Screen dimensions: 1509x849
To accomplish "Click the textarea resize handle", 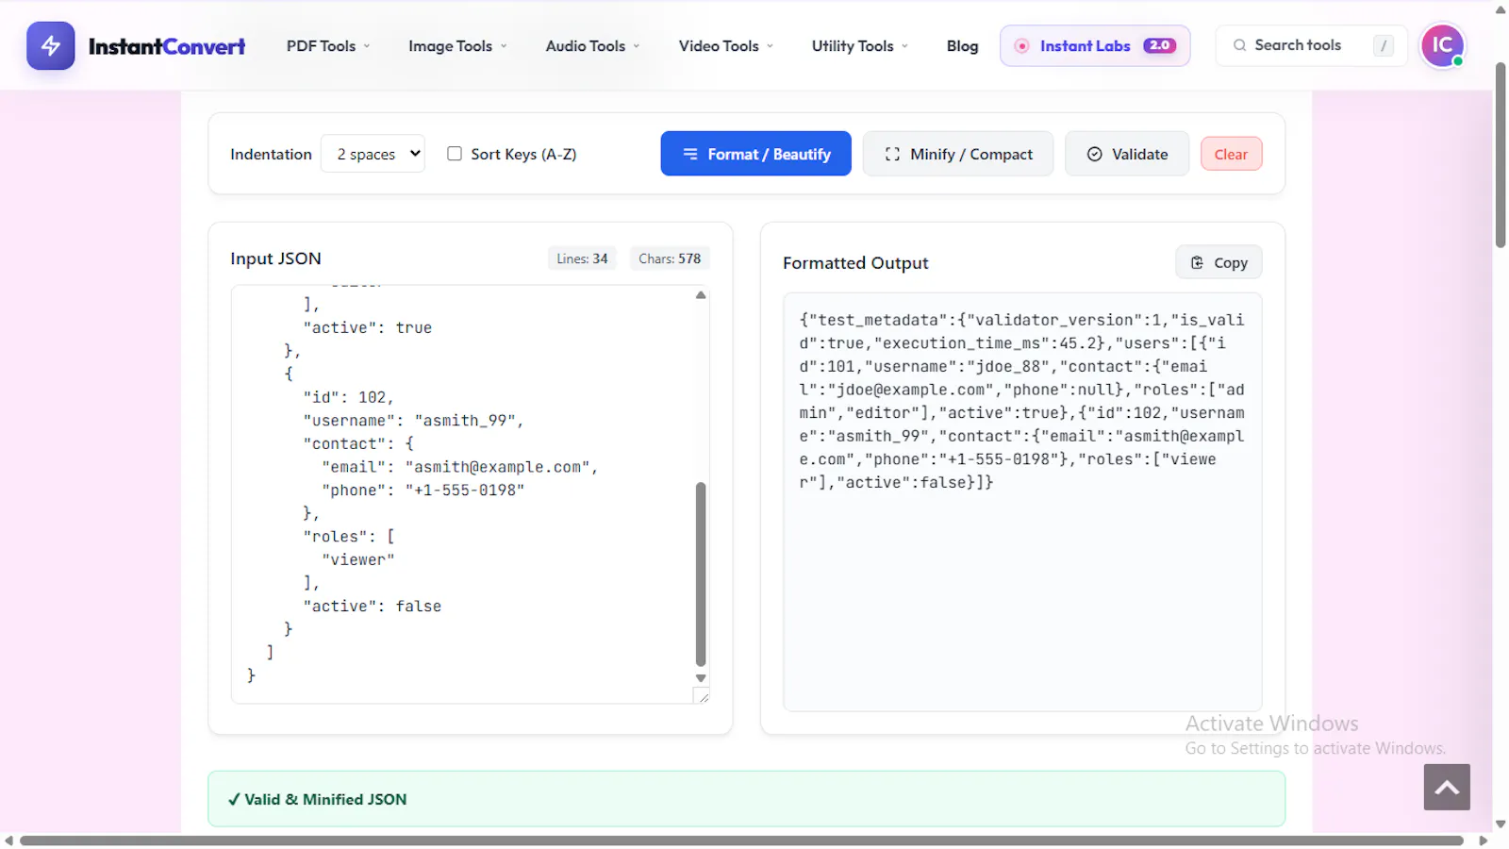I will coord(703,696).
